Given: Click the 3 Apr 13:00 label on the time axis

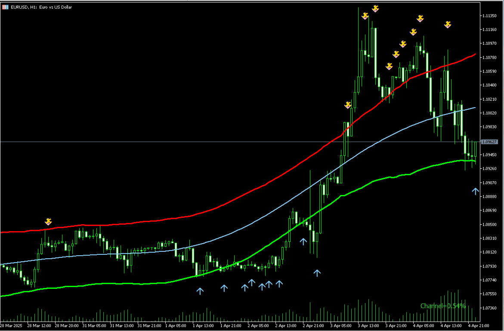Looking at the screenshot, I should click(368, 326).
